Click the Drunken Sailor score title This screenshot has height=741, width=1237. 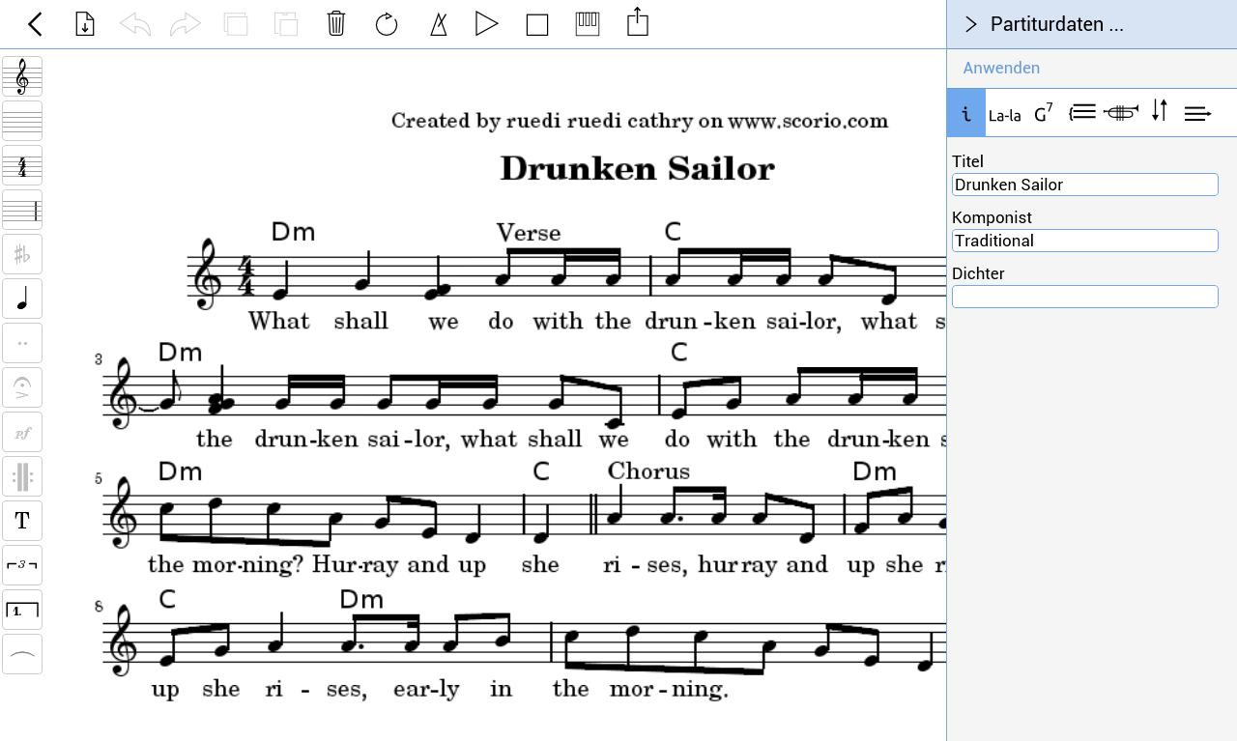click(x=638, y=168)
